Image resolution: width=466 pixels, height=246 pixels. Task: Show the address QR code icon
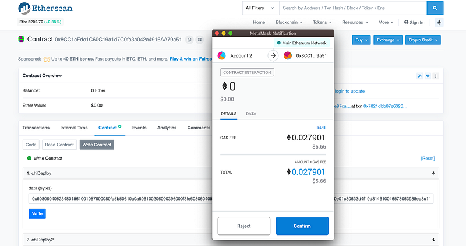click(200, 40)
